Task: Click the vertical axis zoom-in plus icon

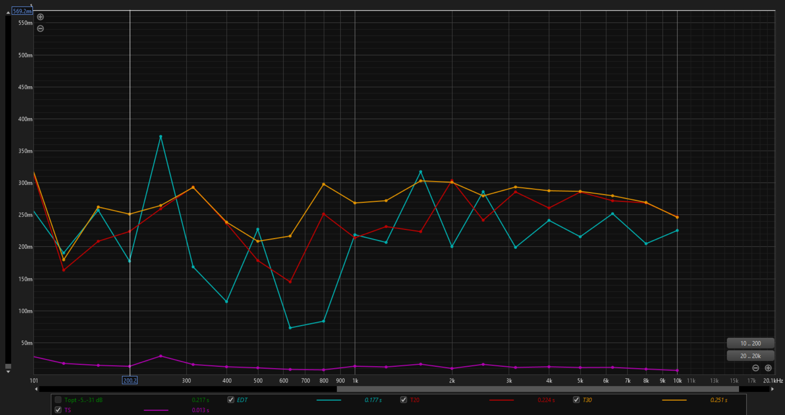Action: (x=40, y=17)
